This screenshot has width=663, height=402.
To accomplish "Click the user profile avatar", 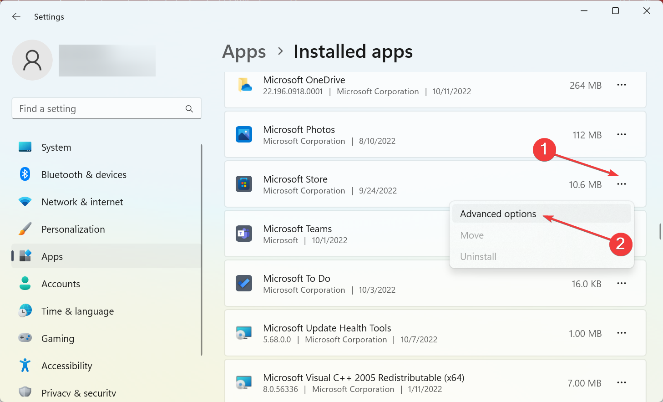I will (x=32, y=60).
